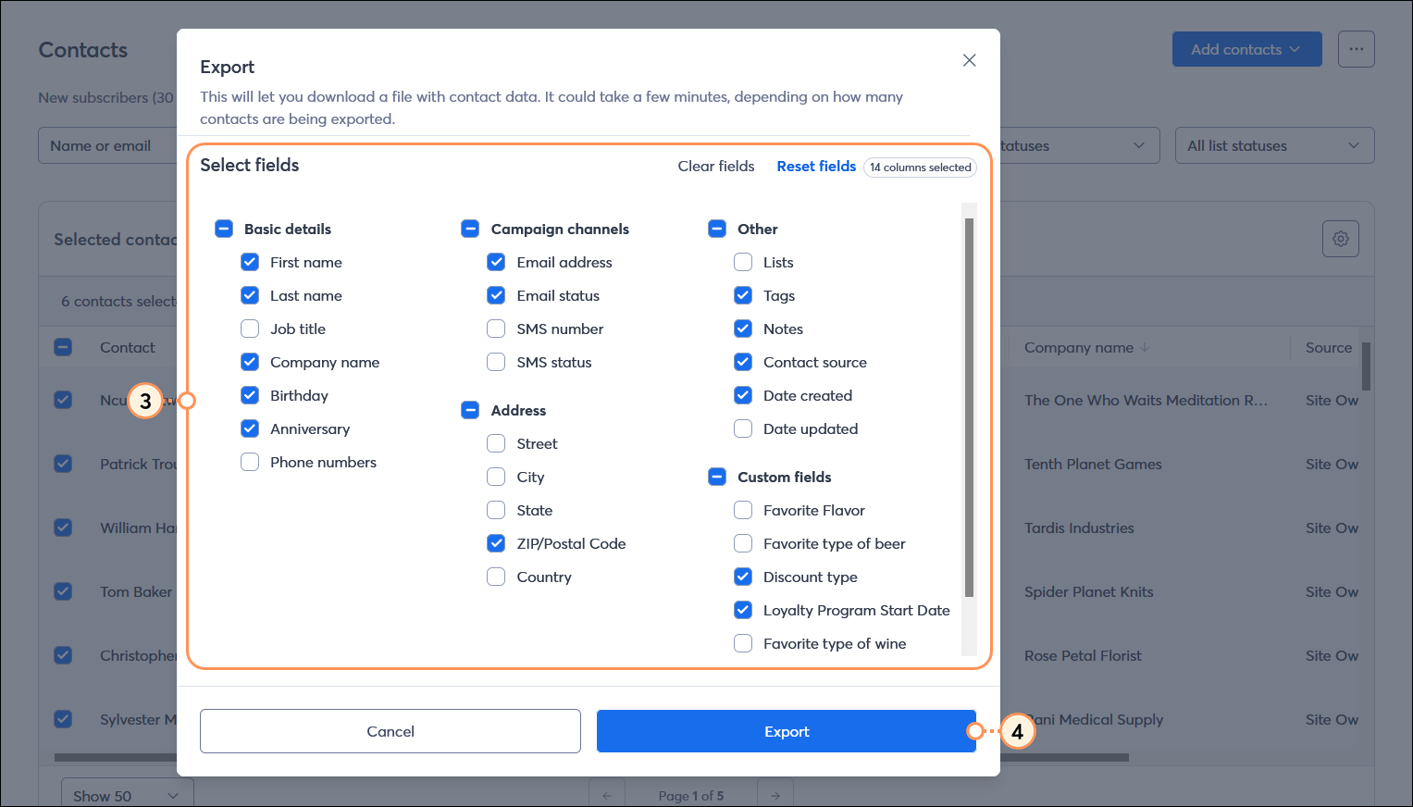Check the Job title field
This screenshot has height=807, width=1413.
(x=250, y=329)
